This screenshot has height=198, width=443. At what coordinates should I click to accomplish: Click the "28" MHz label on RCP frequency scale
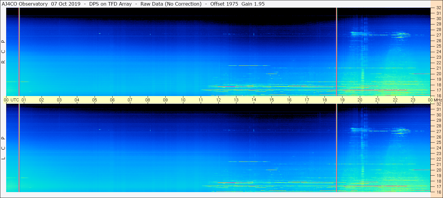[x=438, y=29]
